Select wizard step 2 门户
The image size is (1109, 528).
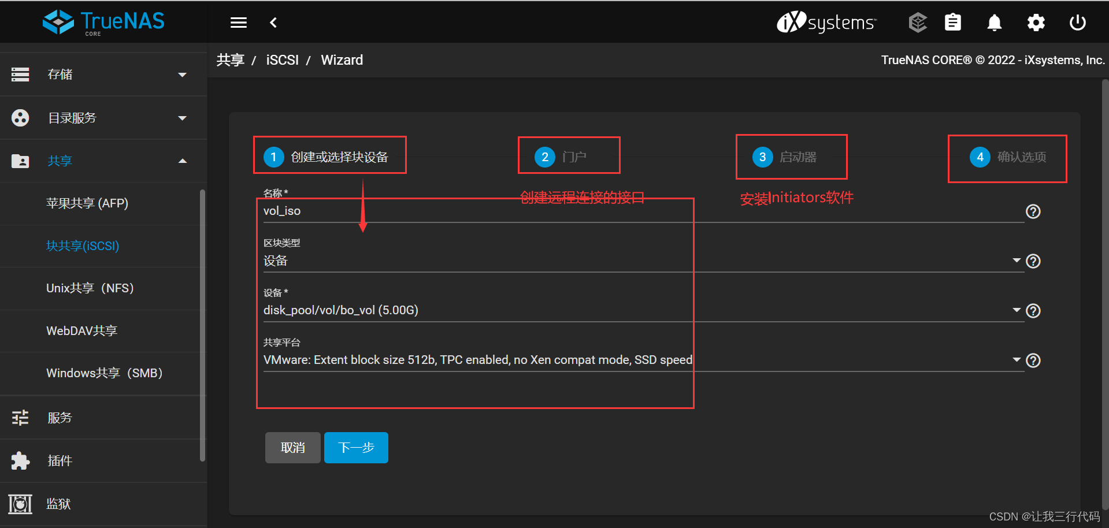point(561,157)
